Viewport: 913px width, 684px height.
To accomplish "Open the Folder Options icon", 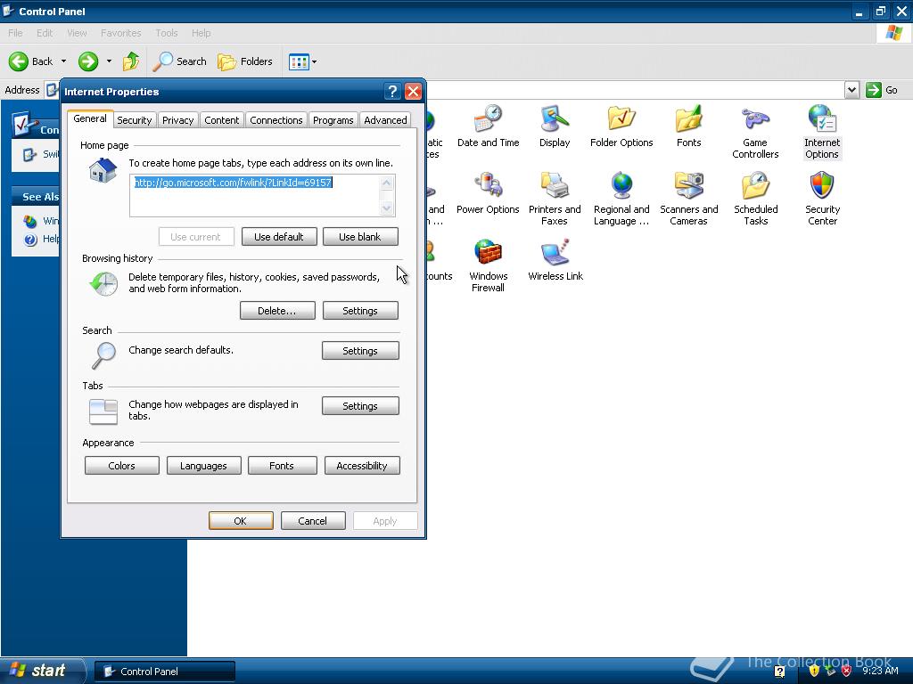I will (x=621, y=126).
